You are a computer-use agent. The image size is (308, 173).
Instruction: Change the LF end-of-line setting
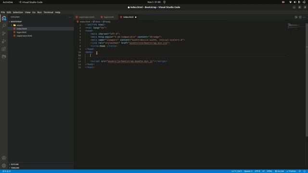pyautogui.click(x=263, y=171)
